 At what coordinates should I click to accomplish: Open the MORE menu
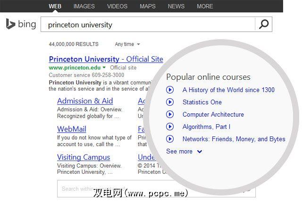[x=205, y=6]
